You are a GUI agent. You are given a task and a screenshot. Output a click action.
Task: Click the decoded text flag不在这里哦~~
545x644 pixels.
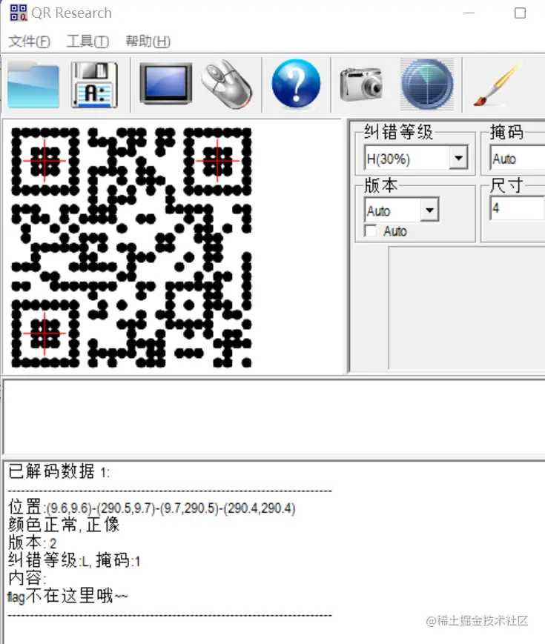click(67, 596)
